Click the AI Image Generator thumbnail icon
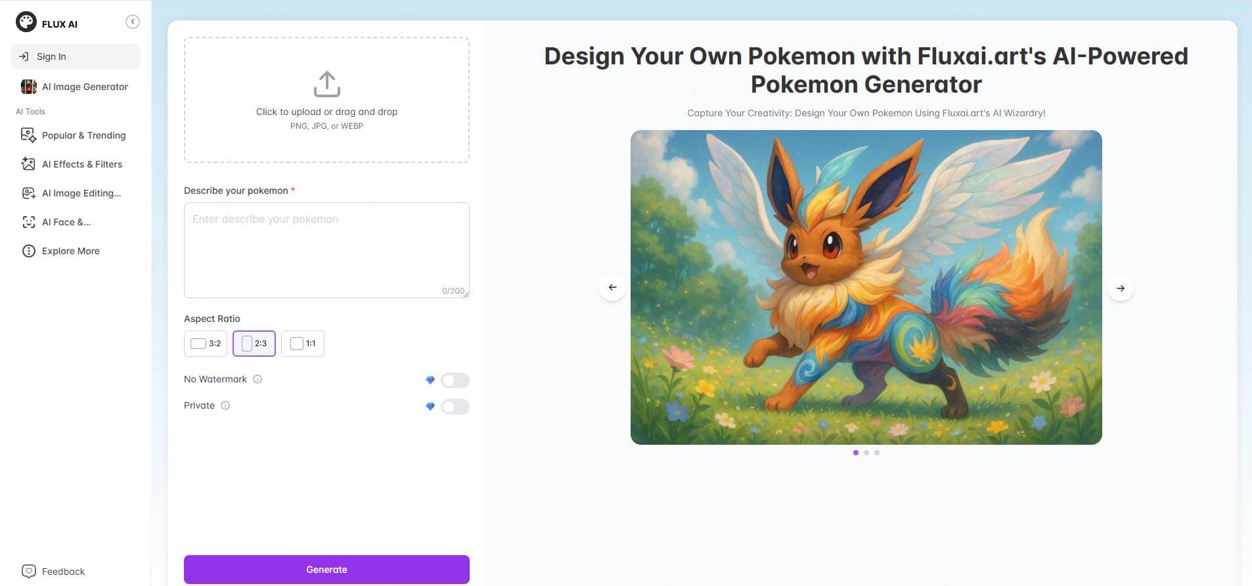This screenshot has height=586, width=1252. (28, 87)
